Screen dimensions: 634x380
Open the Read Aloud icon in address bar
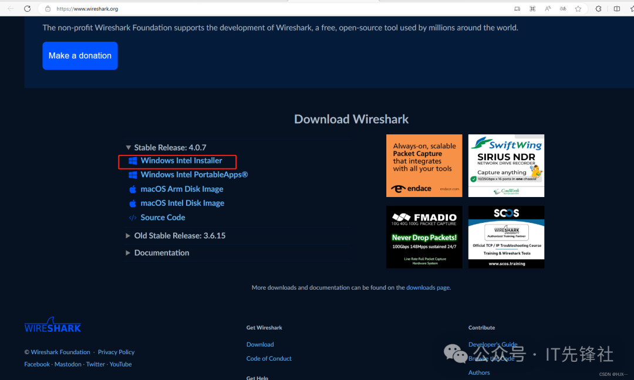pos(548,9)
